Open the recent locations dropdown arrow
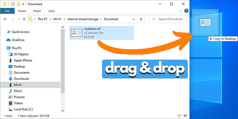Screen dimensions: 238x119 (x=19, y=19)
